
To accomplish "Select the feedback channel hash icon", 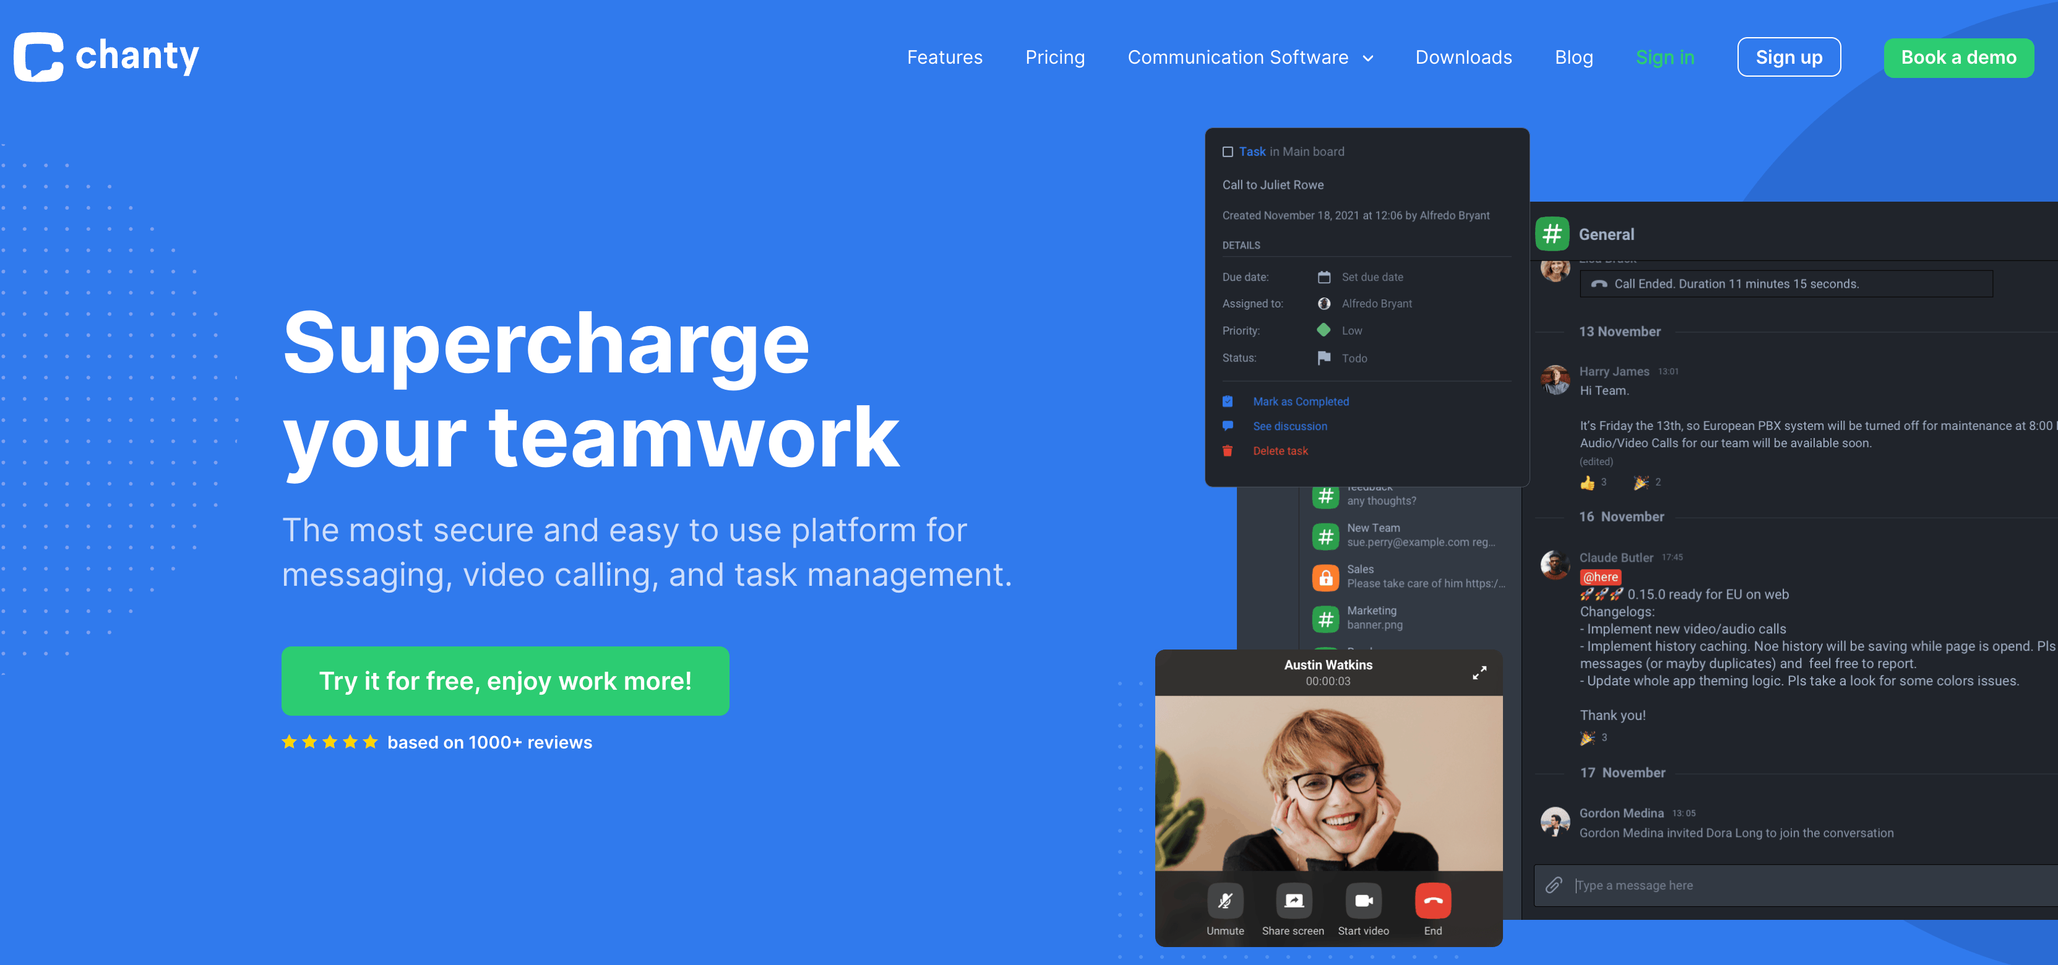I will point(1325,497).
